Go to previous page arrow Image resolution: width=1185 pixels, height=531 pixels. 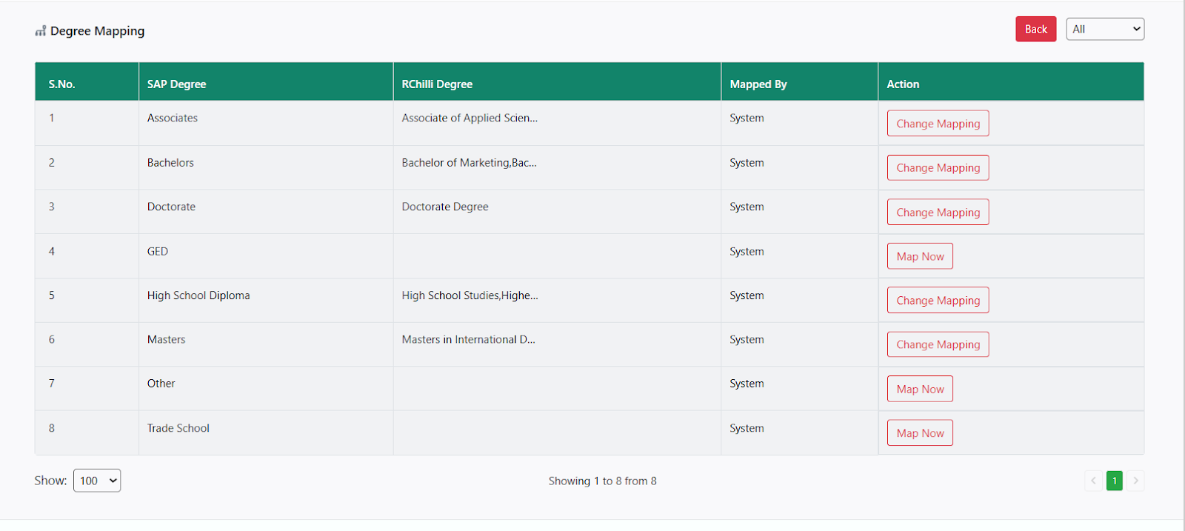1093,481
